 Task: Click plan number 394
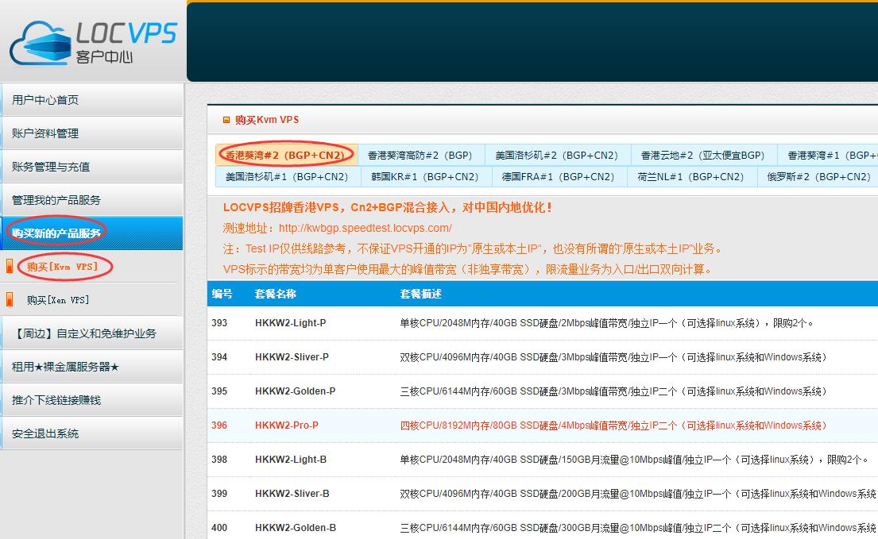219,356
